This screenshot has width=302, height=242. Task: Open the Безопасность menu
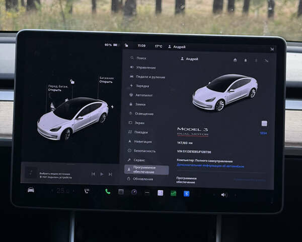pos(141,151)
